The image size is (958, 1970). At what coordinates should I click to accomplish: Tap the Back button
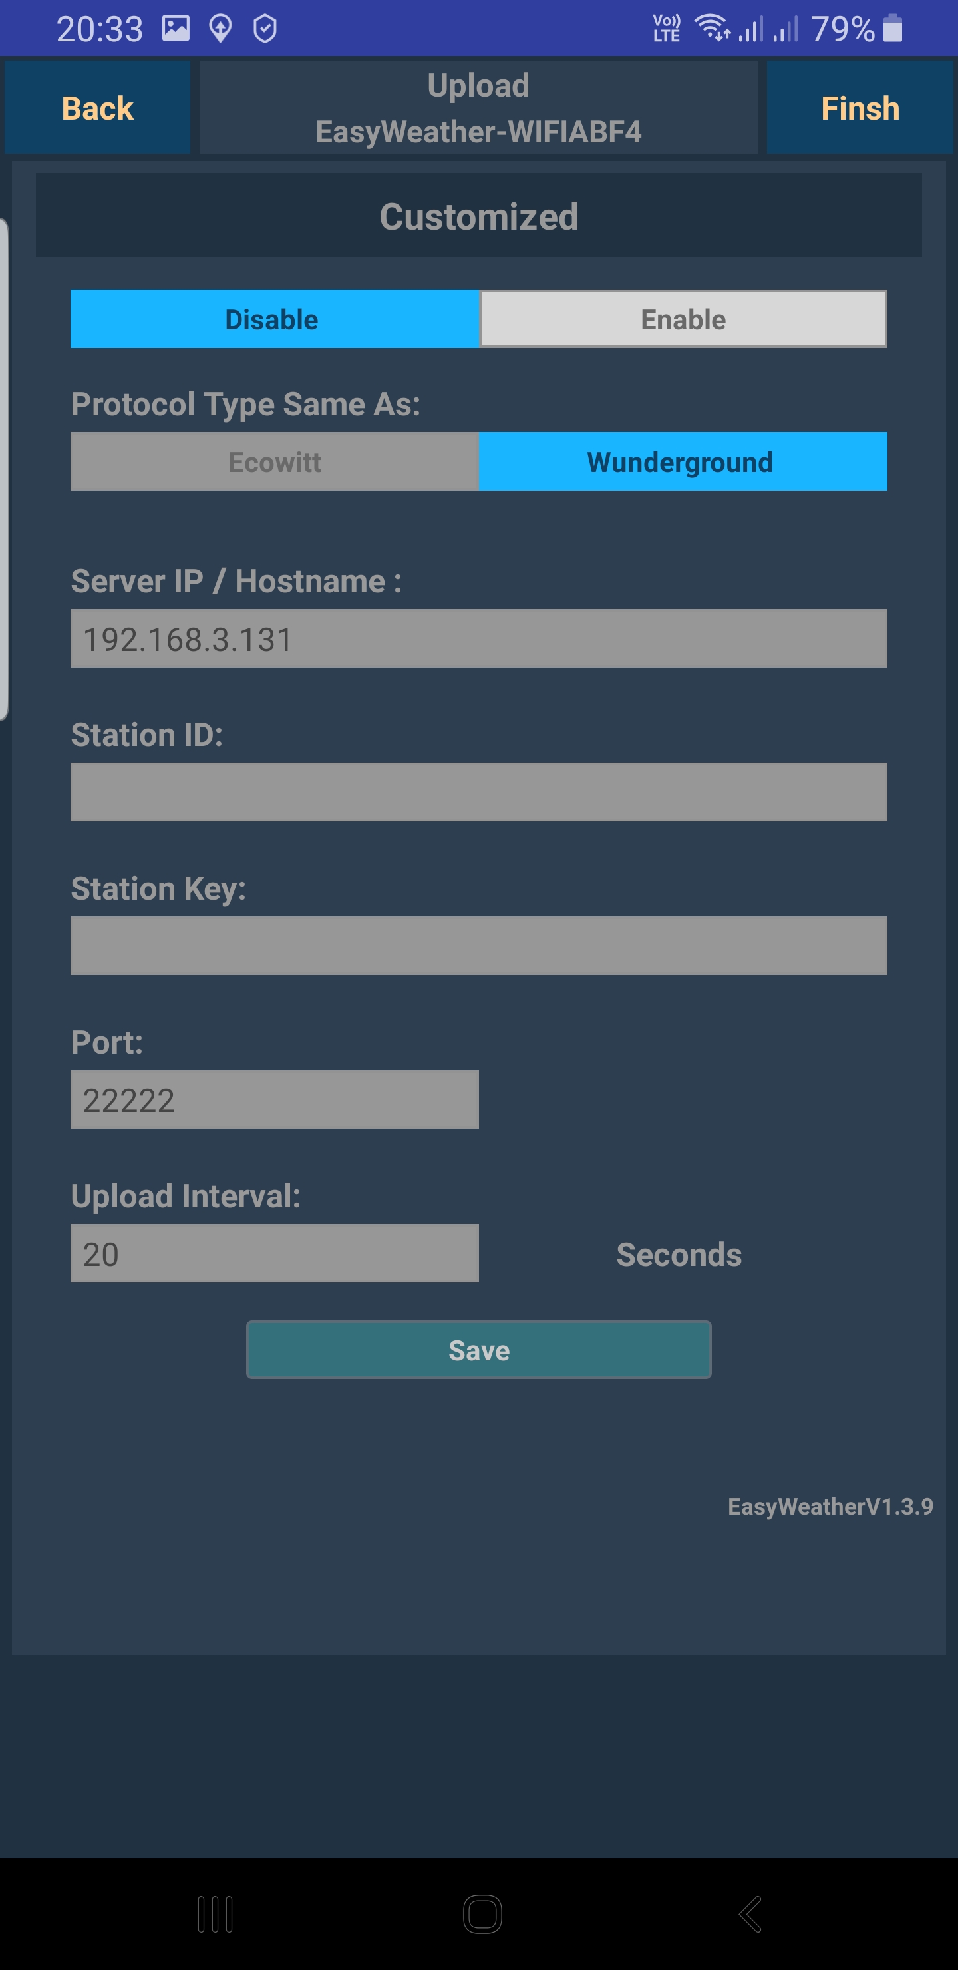tap(97, 108)
